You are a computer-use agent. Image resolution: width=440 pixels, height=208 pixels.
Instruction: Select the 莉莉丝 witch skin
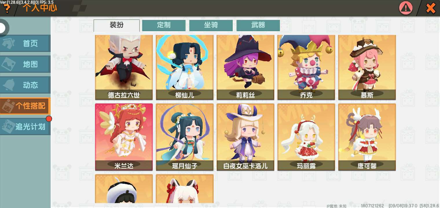(245, 67)
